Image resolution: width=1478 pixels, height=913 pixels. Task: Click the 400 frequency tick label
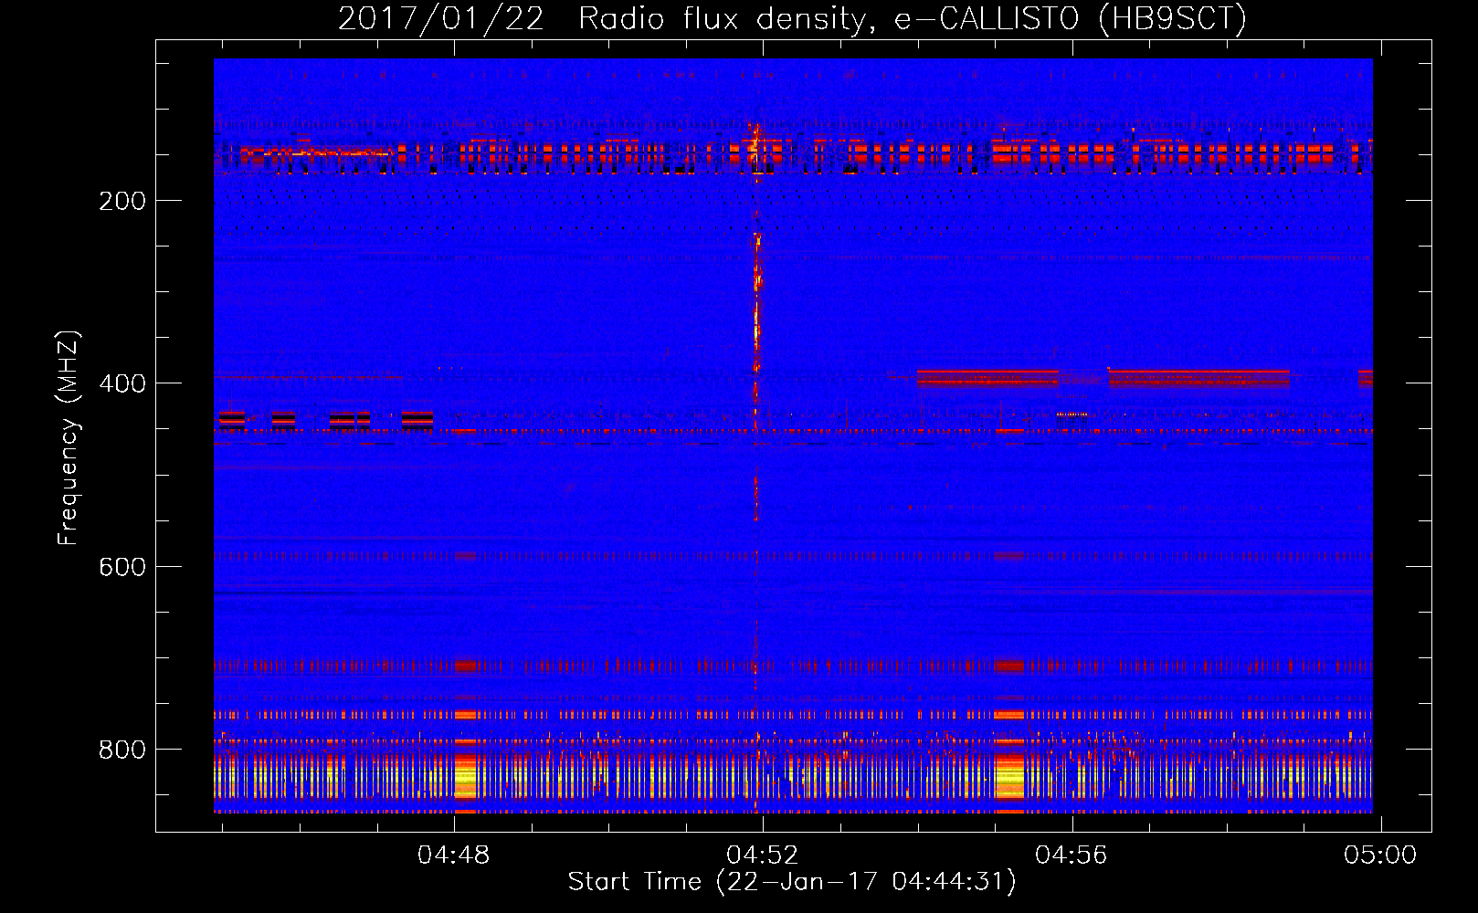pos(122,383)
